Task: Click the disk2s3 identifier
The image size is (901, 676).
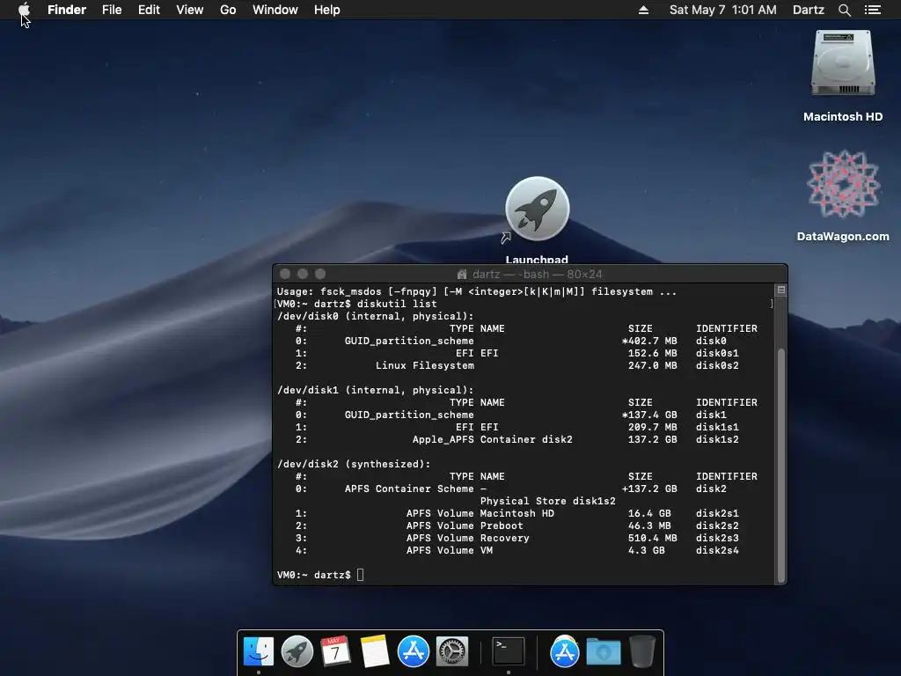Action: 717,538
